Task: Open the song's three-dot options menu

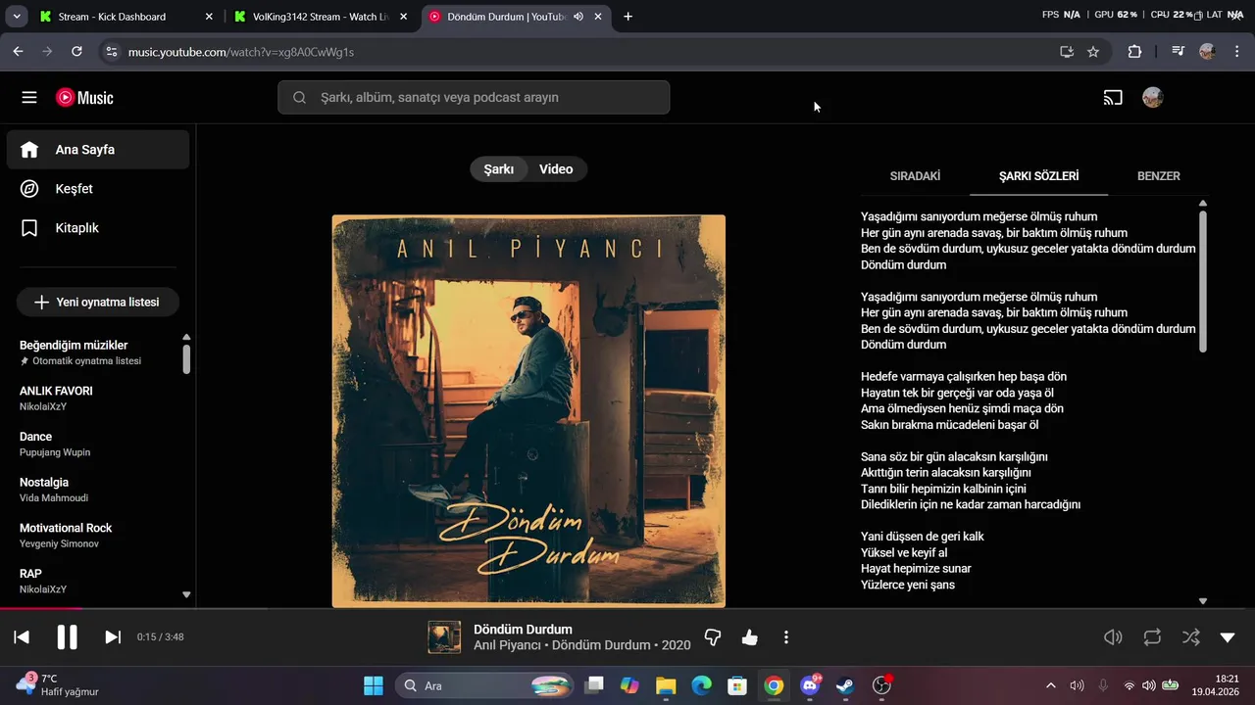Action: pos(786,637)
